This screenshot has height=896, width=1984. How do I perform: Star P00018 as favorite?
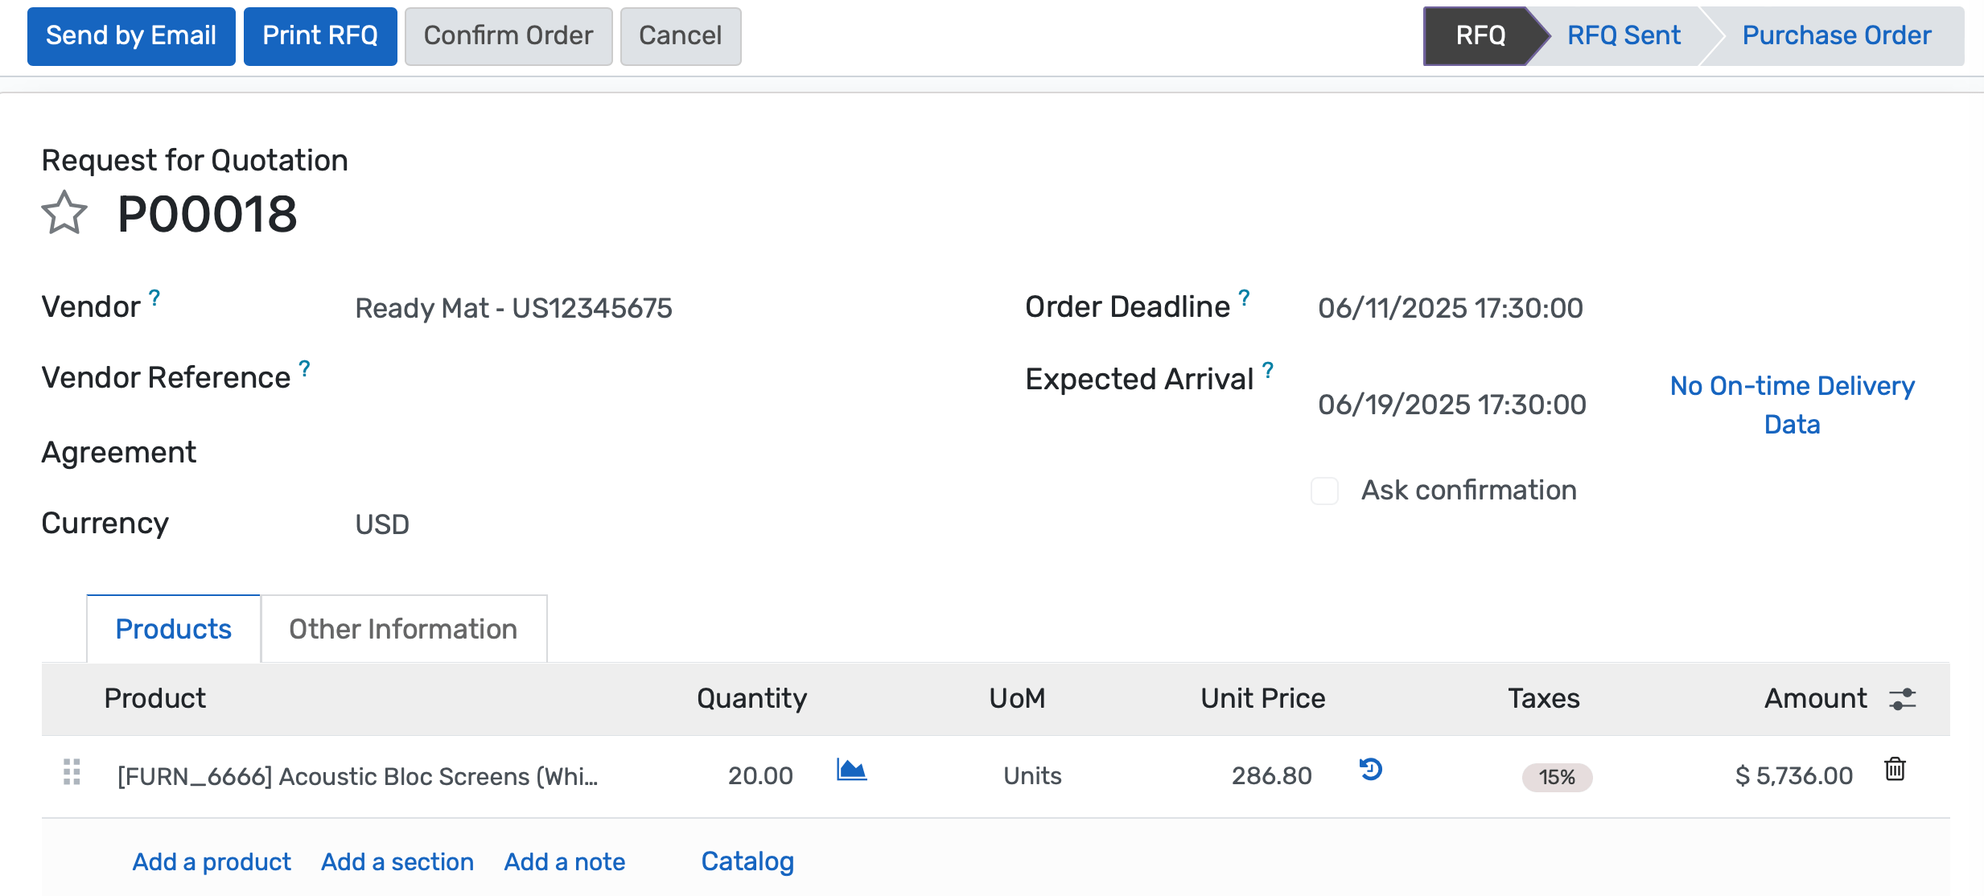[63, 213]
